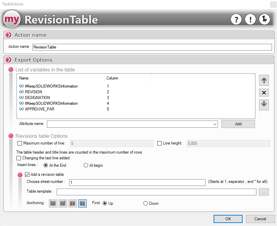The width and height of the screenshot is (277, 226).
Task: Select the At begin radio option
Action: (86, 165)
